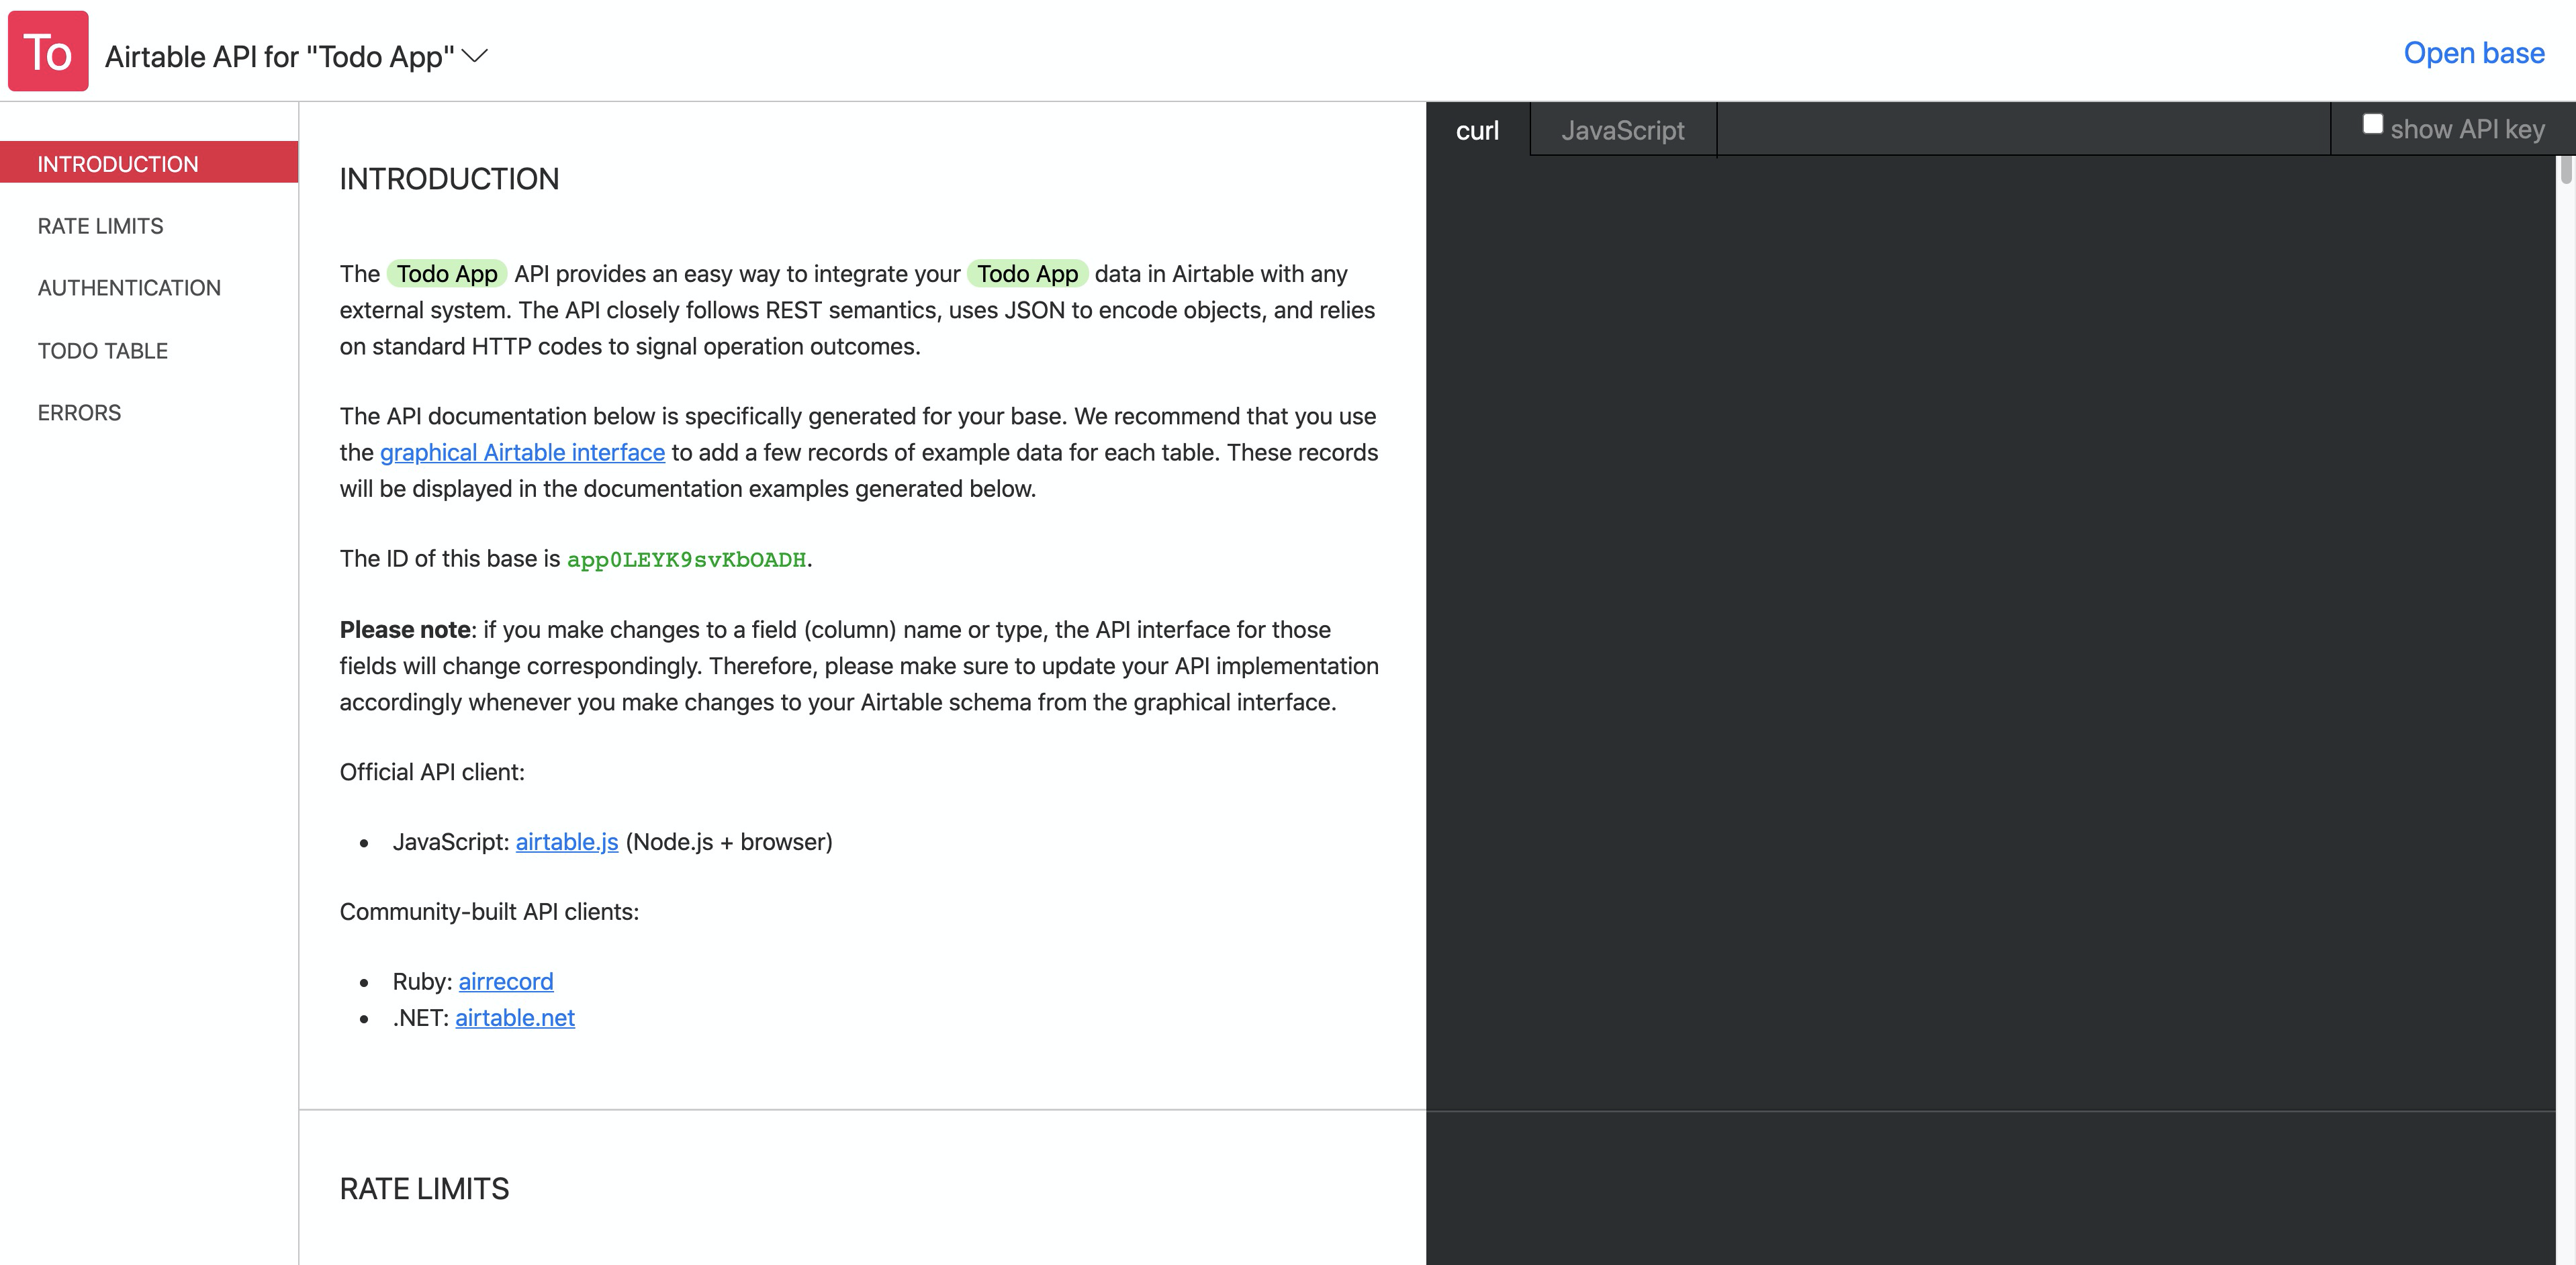Click the JavaScript tab icon
The height and width of the screenshot is (1265, 2576).
1623,130
